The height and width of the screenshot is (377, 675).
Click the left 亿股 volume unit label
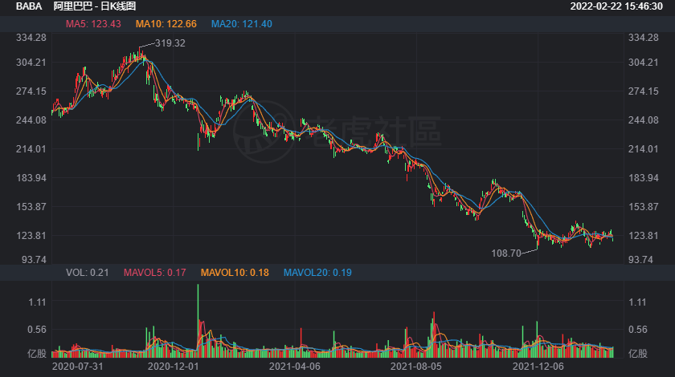(37, 354)
